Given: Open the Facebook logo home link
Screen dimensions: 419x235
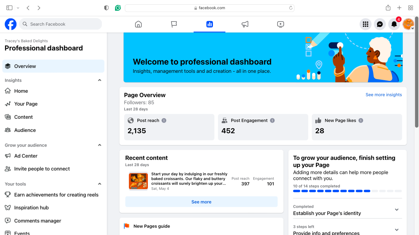Looking at the screenshot, I should pyautogui.click(x=10, y=24).
